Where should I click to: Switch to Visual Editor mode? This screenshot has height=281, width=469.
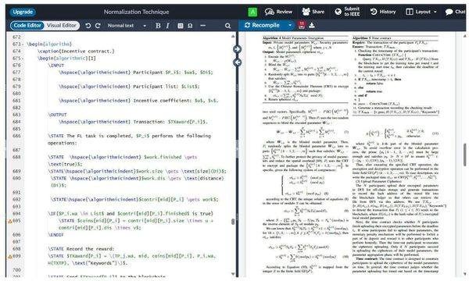62,26
